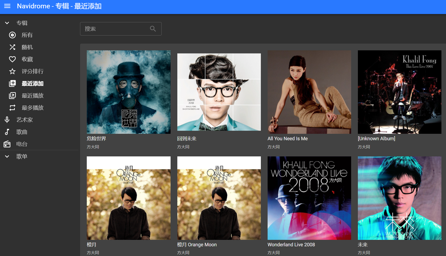Click the 收藏 heart icon
446x256 pixels.
[x=12, y=59]
